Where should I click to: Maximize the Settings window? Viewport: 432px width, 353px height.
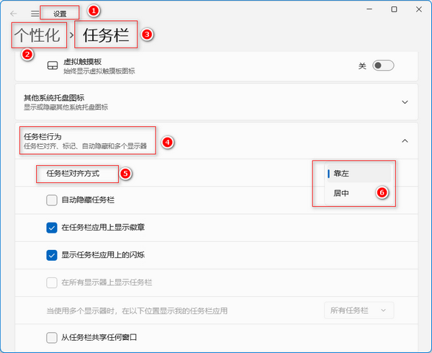[x=394, y=10]
